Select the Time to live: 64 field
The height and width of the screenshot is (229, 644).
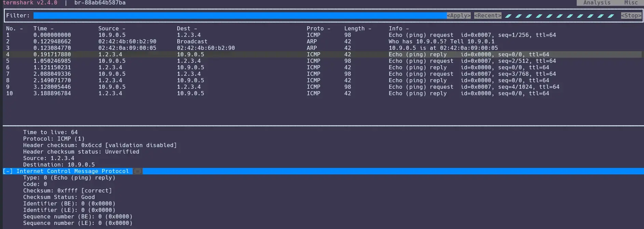tap(50, 132)
